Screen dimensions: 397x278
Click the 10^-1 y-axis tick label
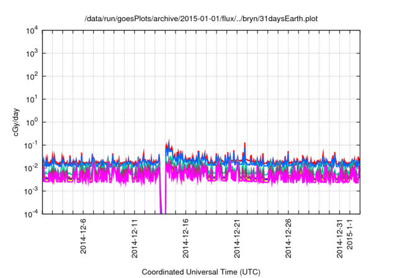pyautogui.click(x=32, y=145)
